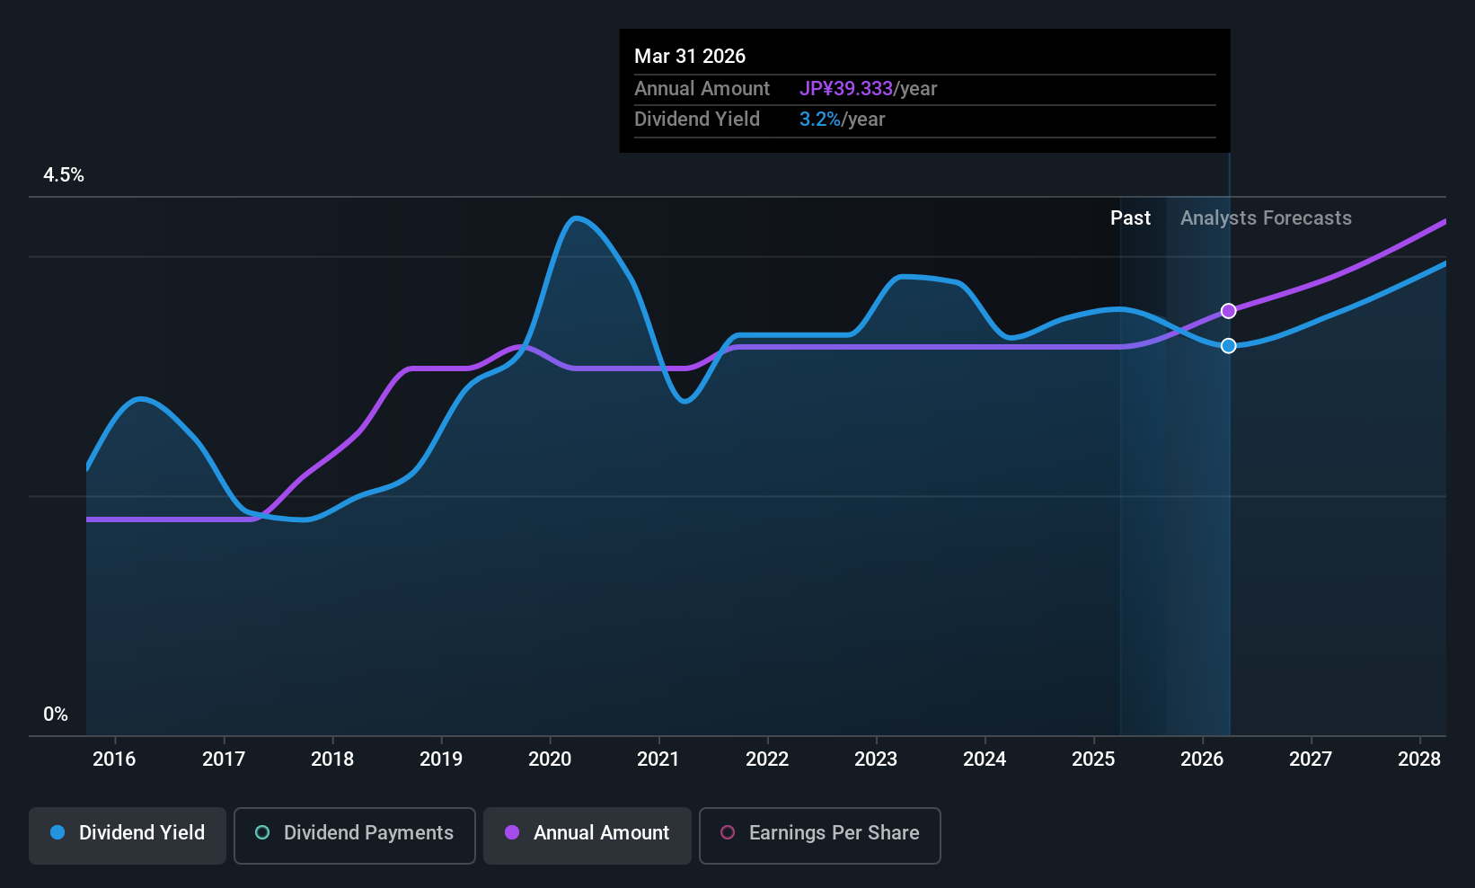
Task: Click the JP¥39.333 annual amount value
Action: click(x=846, y=89)
